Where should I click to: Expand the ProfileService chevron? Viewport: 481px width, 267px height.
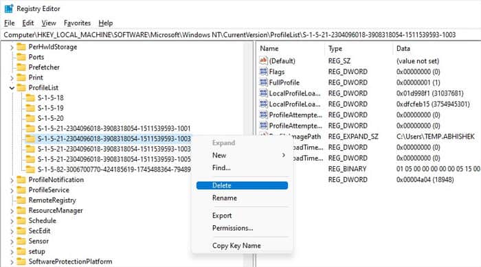tap(12, 191)
